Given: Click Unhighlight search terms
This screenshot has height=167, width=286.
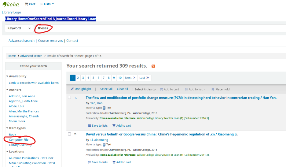Looking at the screenshot, I should tap(81, 89).
